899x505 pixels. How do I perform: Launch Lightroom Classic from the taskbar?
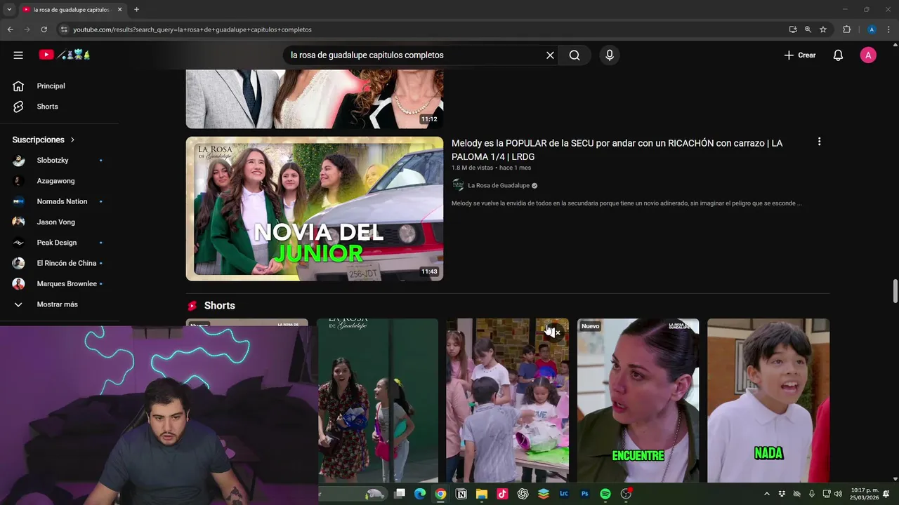tap(564, 494)
